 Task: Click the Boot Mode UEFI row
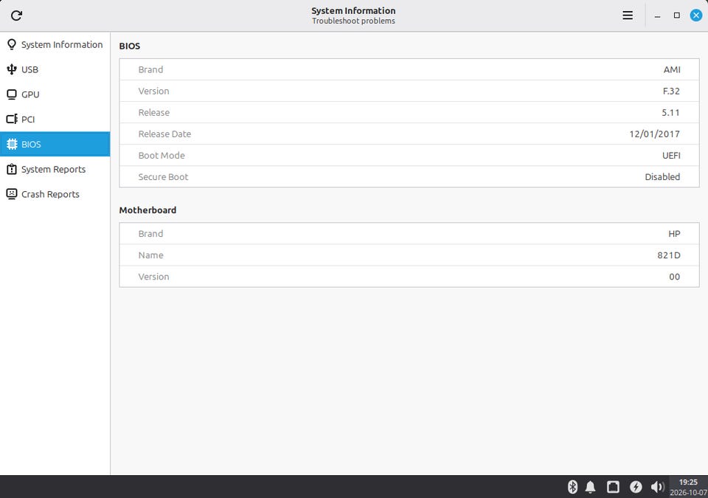click(x=409, y=156)
